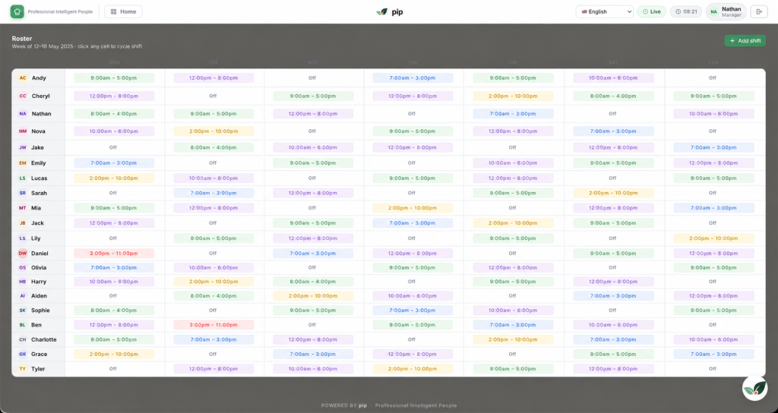Click Mia's MT avatar
The width and height of the screenshot is (778, 413).
click(23, 208)
